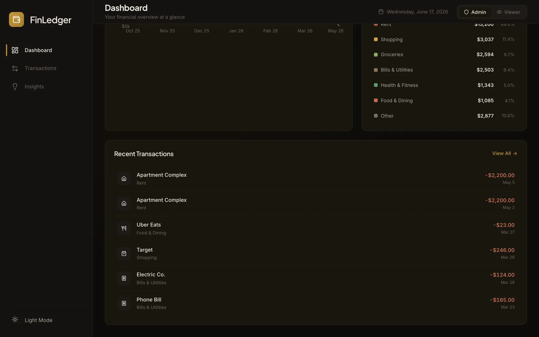
Task: Click the Food & Dining color dot
Action: pyautogui.click(x=376, y=100)
